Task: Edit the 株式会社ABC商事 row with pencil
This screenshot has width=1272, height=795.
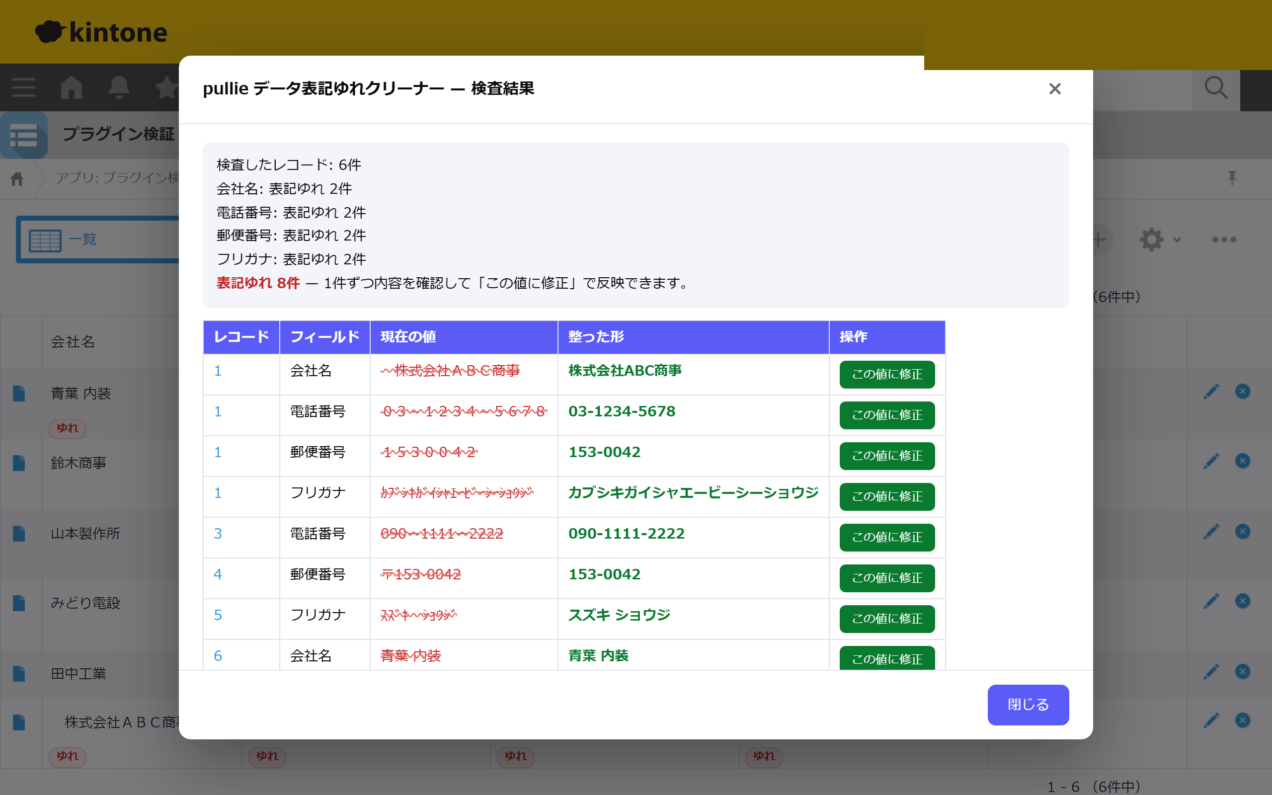Action: tap(1211, 720)
